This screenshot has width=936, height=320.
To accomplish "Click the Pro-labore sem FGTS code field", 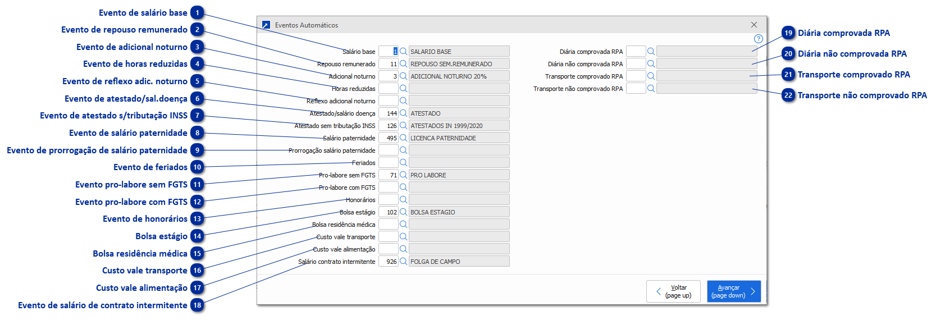I will tap(389, 175).
